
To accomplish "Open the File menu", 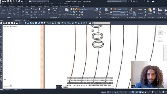I will pyautogui.click(x=3, y=4).
